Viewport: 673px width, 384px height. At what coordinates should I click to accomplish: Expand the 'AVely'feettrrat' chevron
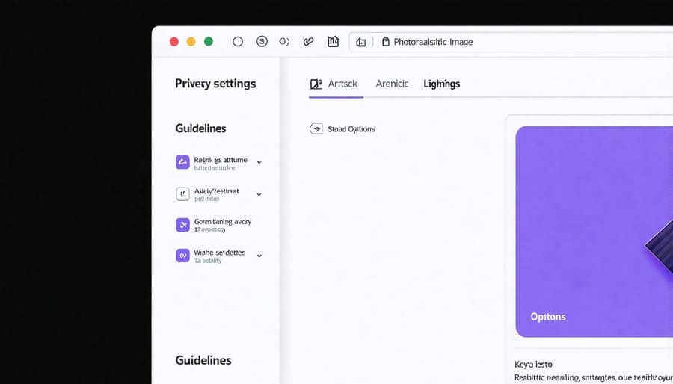coord(259,194)
